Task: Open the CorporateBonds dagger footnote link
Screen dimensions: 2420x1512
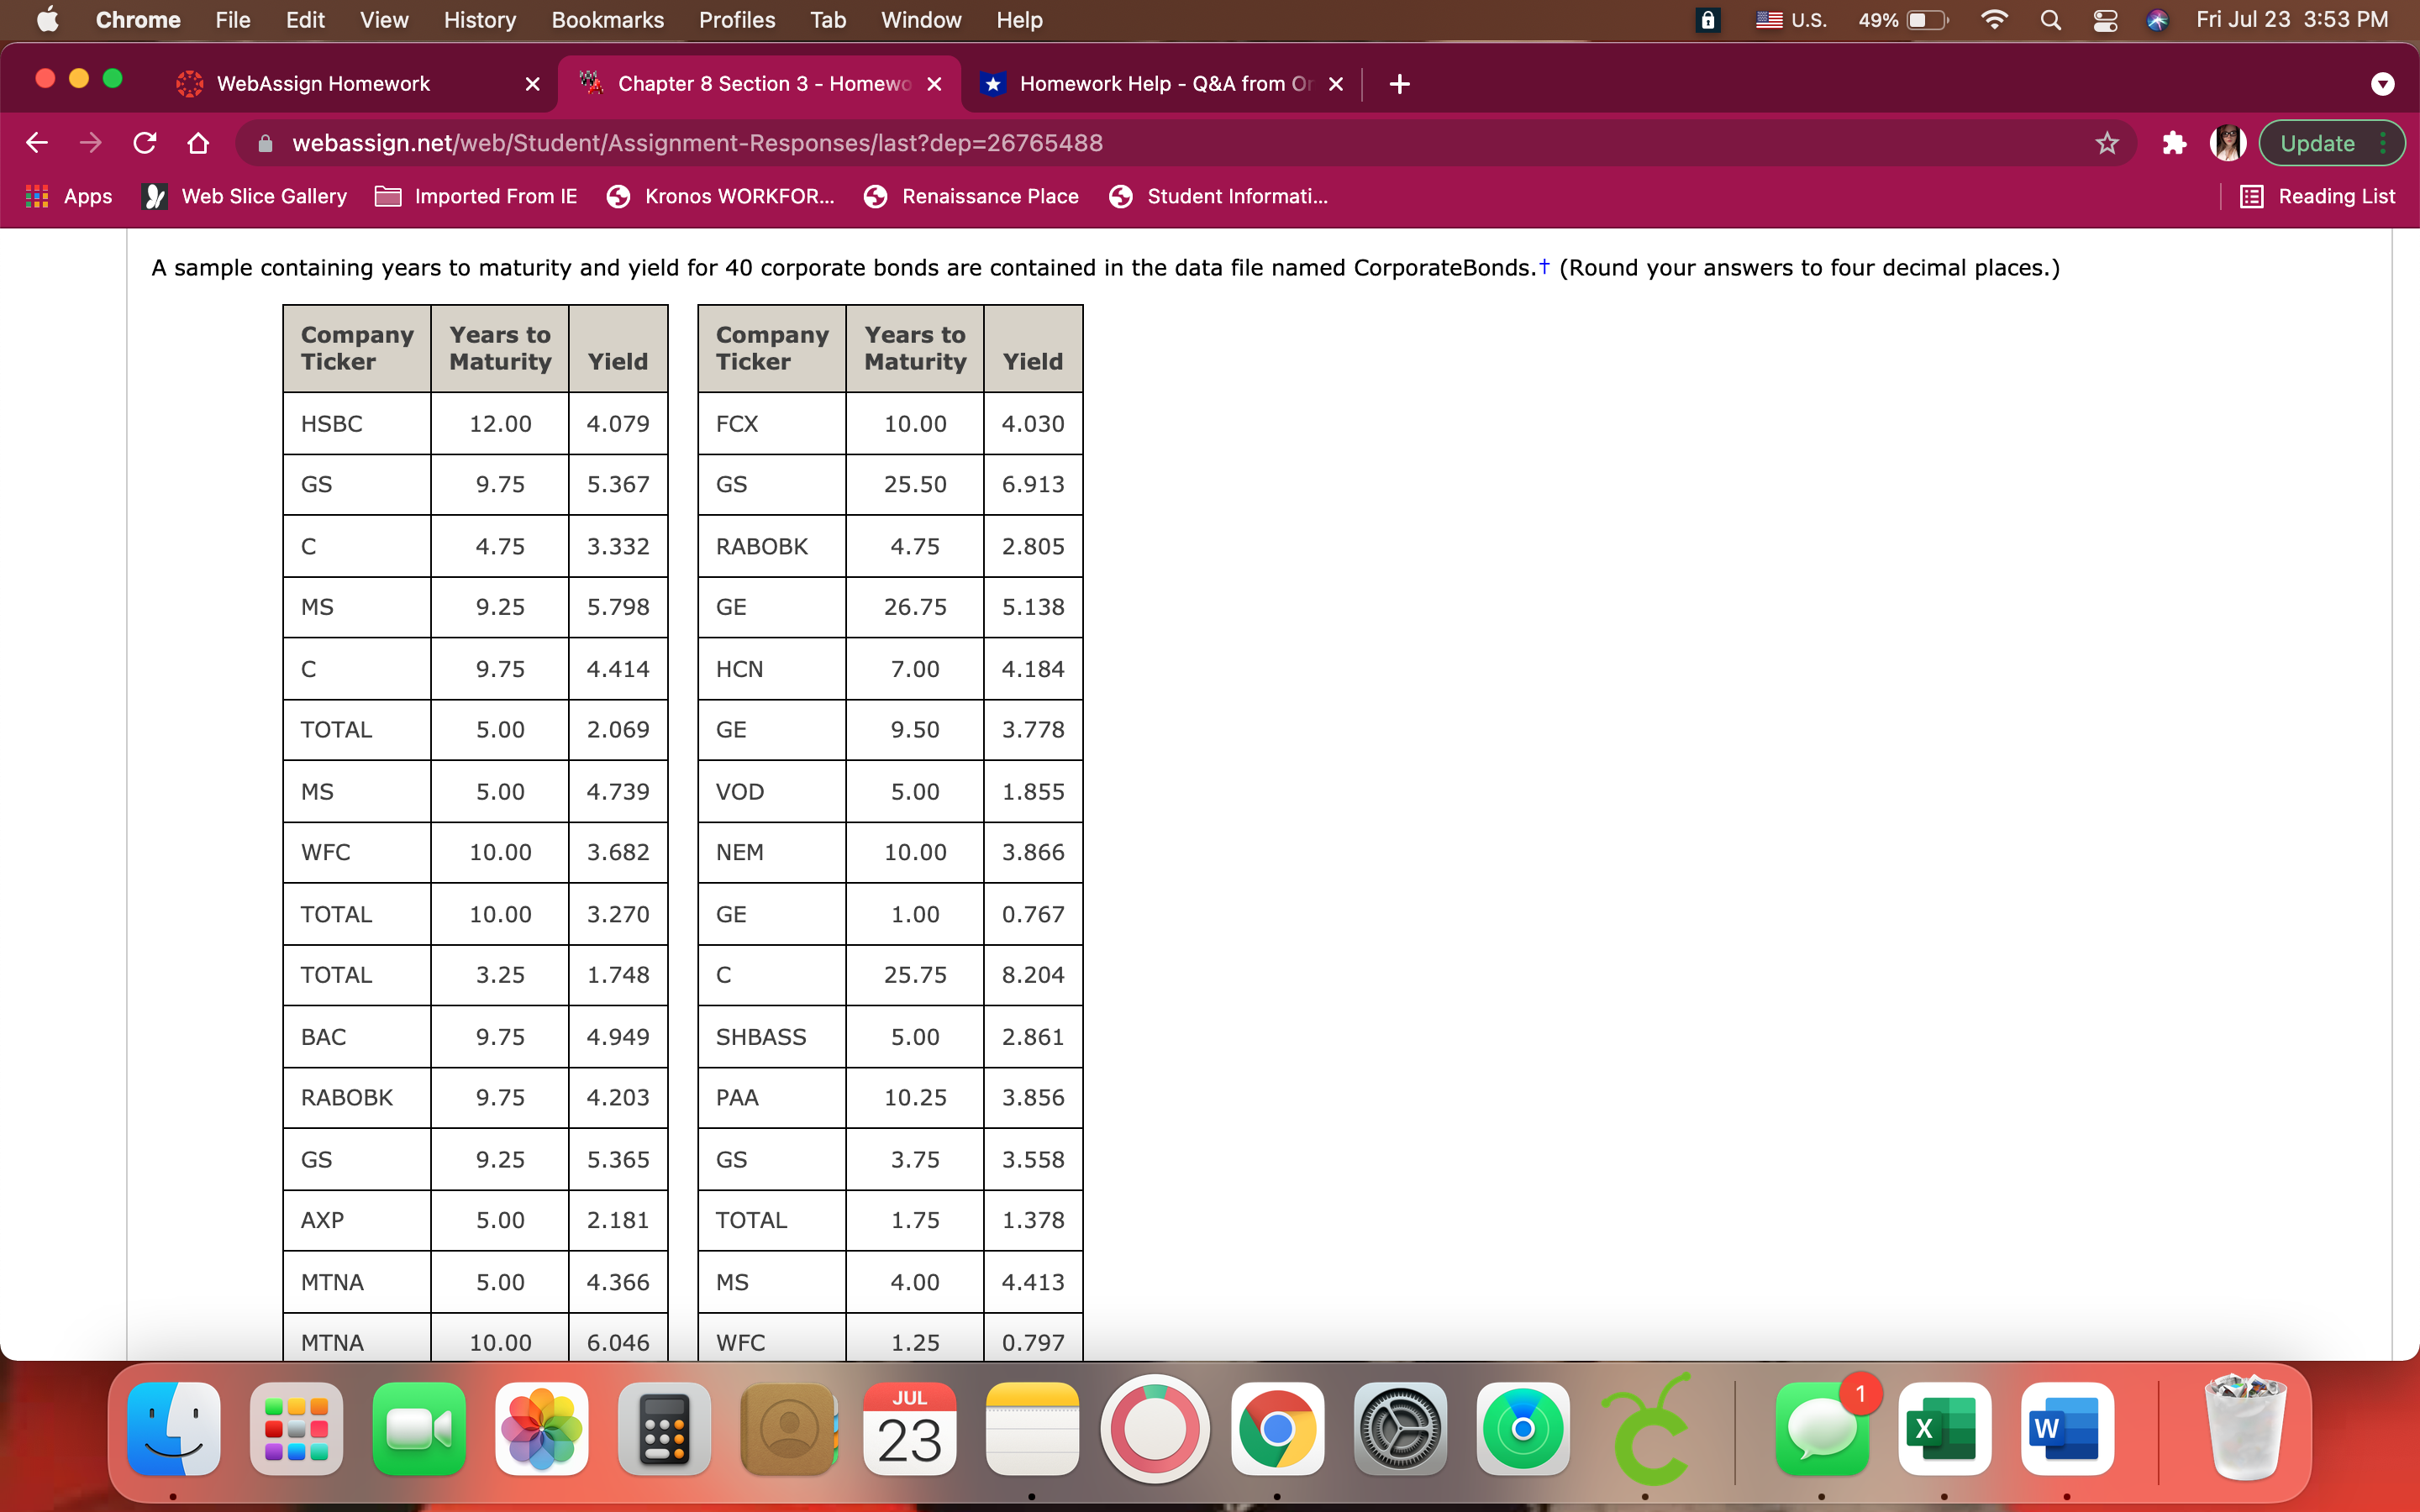Action: click(1544, 265)
